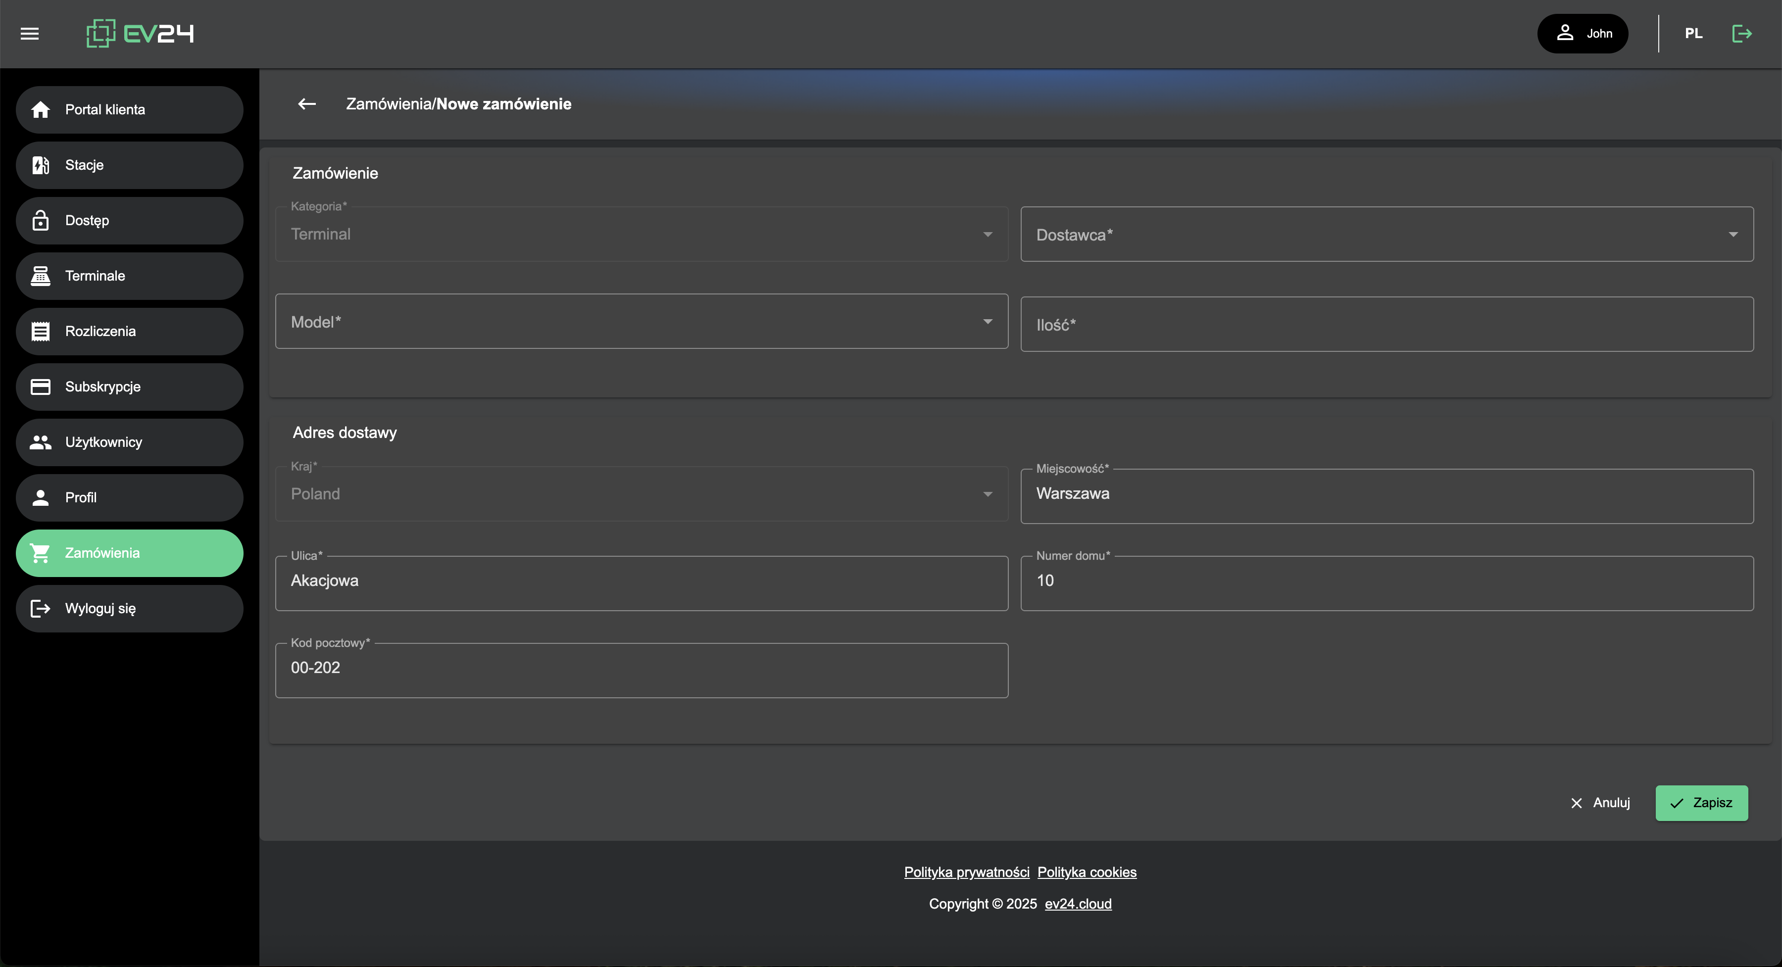Expand the Dostawca dropdown

[x=1386, y=235]
